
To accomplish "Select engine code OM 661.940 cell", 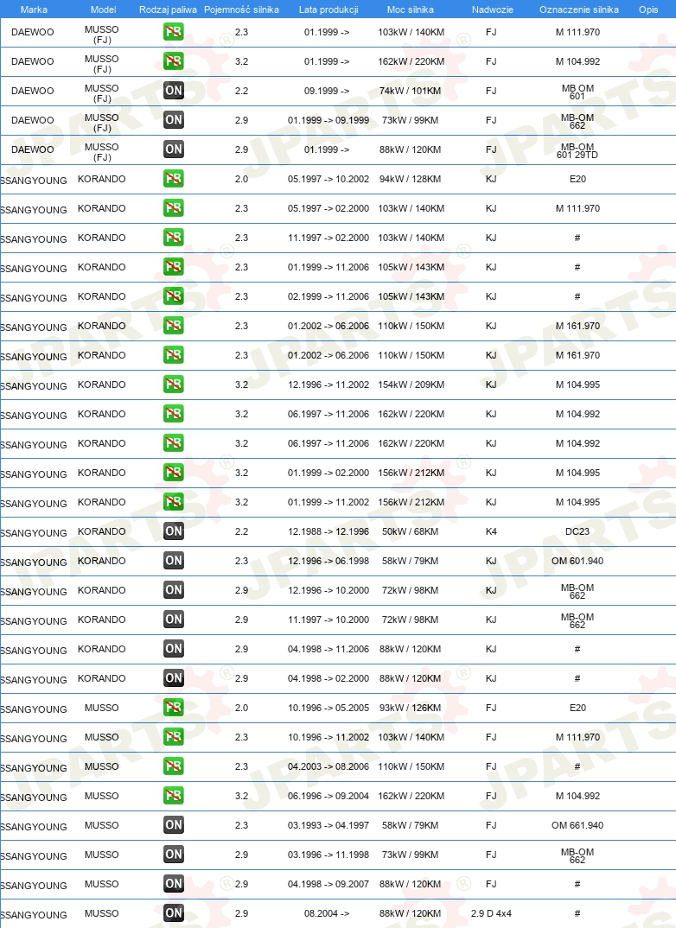I will [x=577, y=826].
